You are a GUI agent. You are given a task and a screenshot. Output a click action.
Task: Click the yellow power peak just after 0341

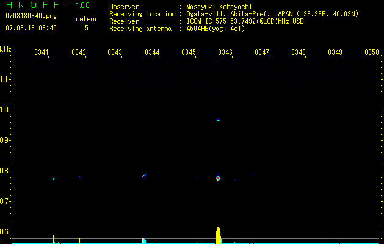pyautogui.click(x=54, y=239)
